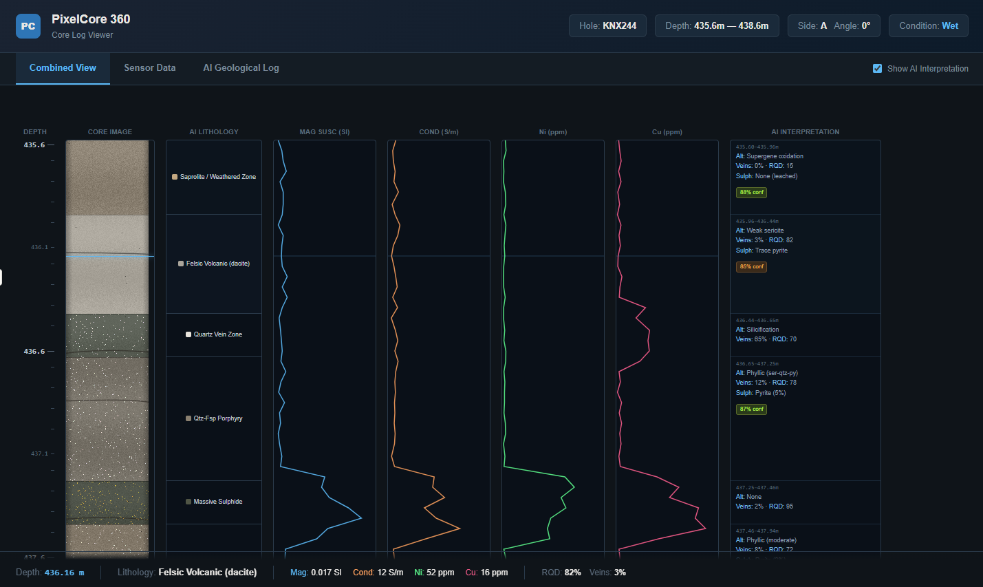Click the Cu peak in Quartz Vein Zone
The width and height of the screenshot is (983, 587).
pos(649,337)
